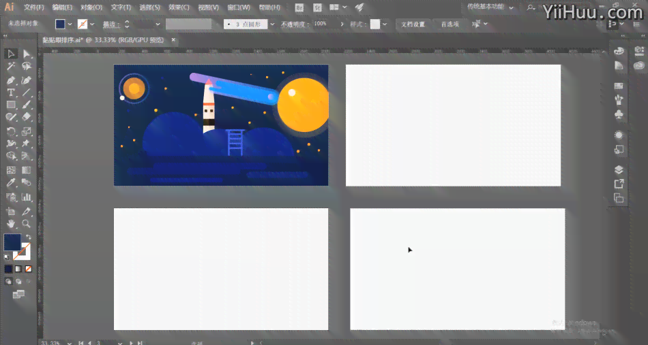Select the Hand tool

point(11,224)
